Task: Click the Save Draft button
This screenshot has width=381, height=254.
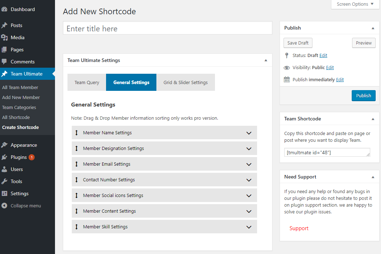Action: 298,43
